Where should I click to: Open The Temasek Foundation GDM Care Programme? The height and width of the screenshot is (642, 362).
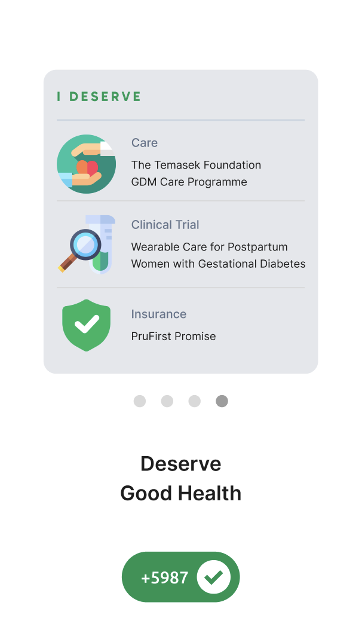(196, 173)
